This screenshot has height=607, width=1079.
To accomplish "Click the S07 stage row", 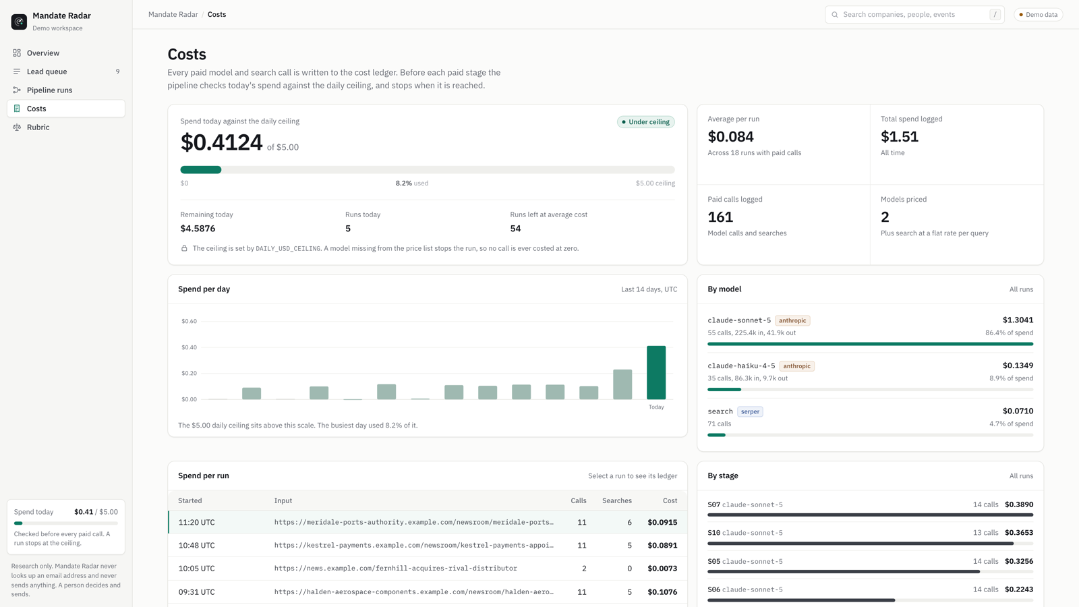I will (870, 509).
